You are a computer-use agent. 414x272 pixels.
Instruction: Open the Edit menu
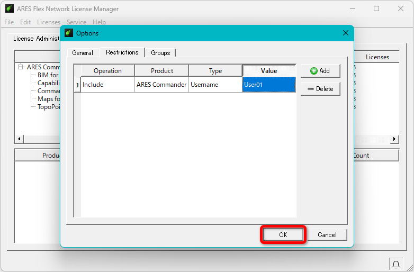pyautogui.click(x=25, y=22)
